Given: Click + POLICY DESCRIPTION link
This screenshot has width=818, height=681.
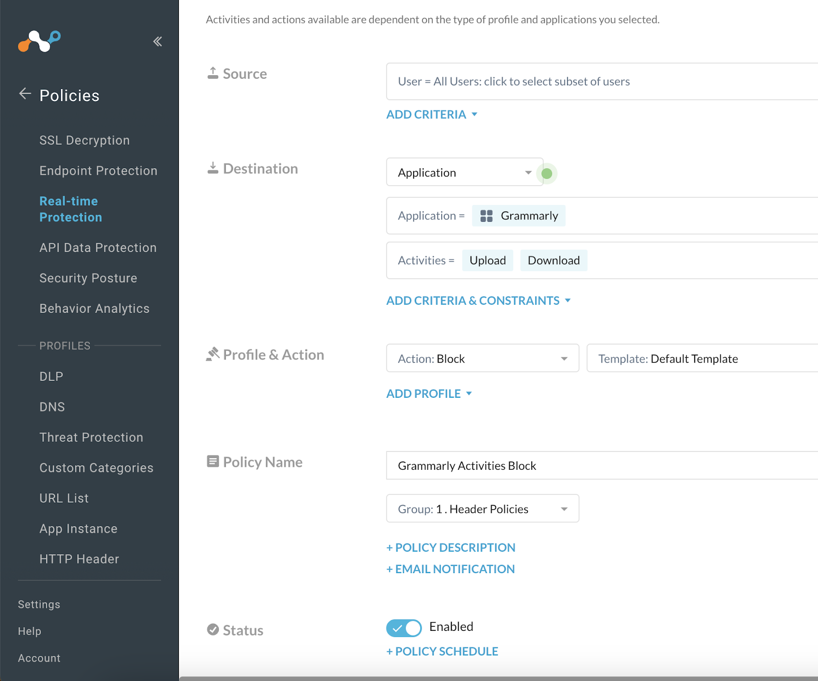Looking at the screenshot, I should click(x=451, y=548).
